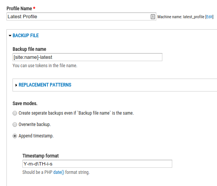Click the 'Backup file name' label

click(x=29, y=49)
